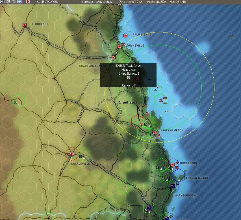Click the TOWNSVILLE map label
241x220 pixels.
point(135,46)
